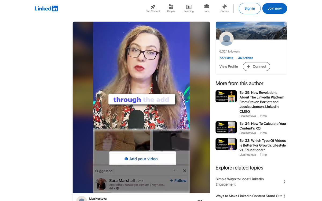
Task: Click Sara Marshall's post visibility globe icon
Action: click(117, 188)
